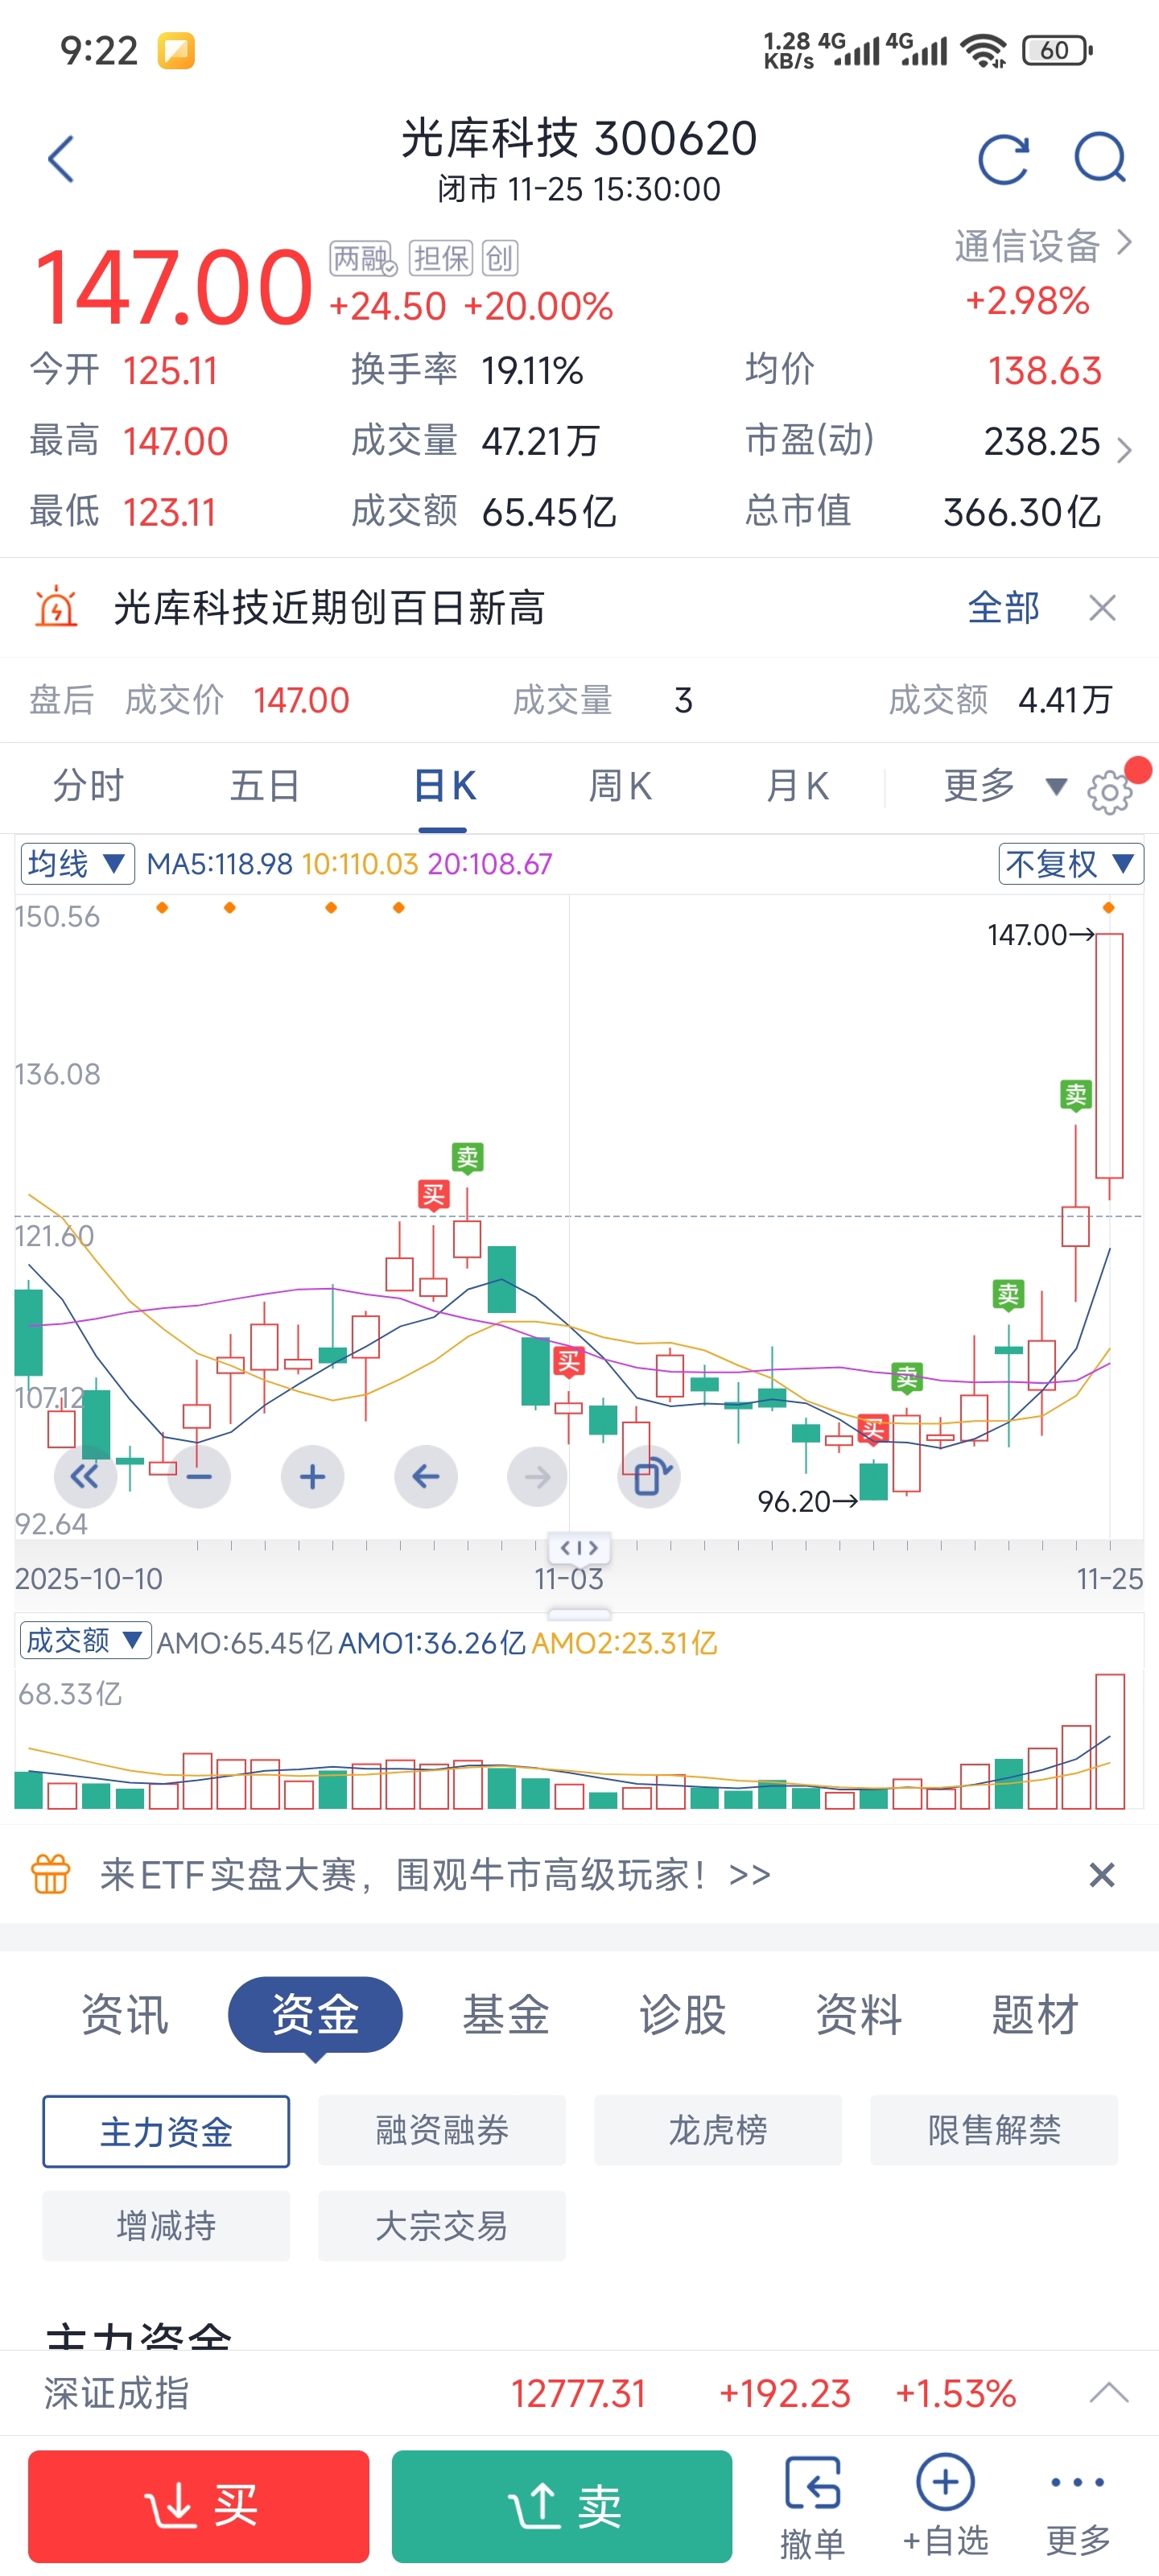1159x2576 pixels.
Task: Switch to the 周K chart tab
Action: pos(620,786)
